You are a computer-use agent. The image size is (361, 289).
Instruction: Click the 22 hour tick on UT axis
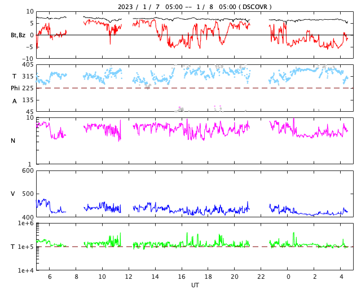tap(261, 277)
